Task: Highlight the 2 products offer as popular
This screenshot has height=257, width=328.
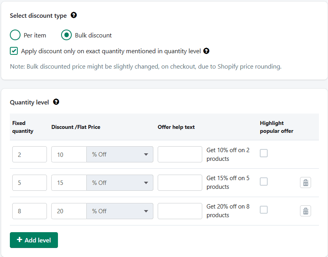Action: [264, 153]
